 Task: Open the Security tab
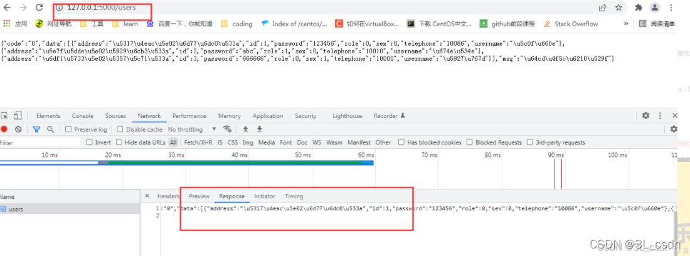(x=305, y=115)
